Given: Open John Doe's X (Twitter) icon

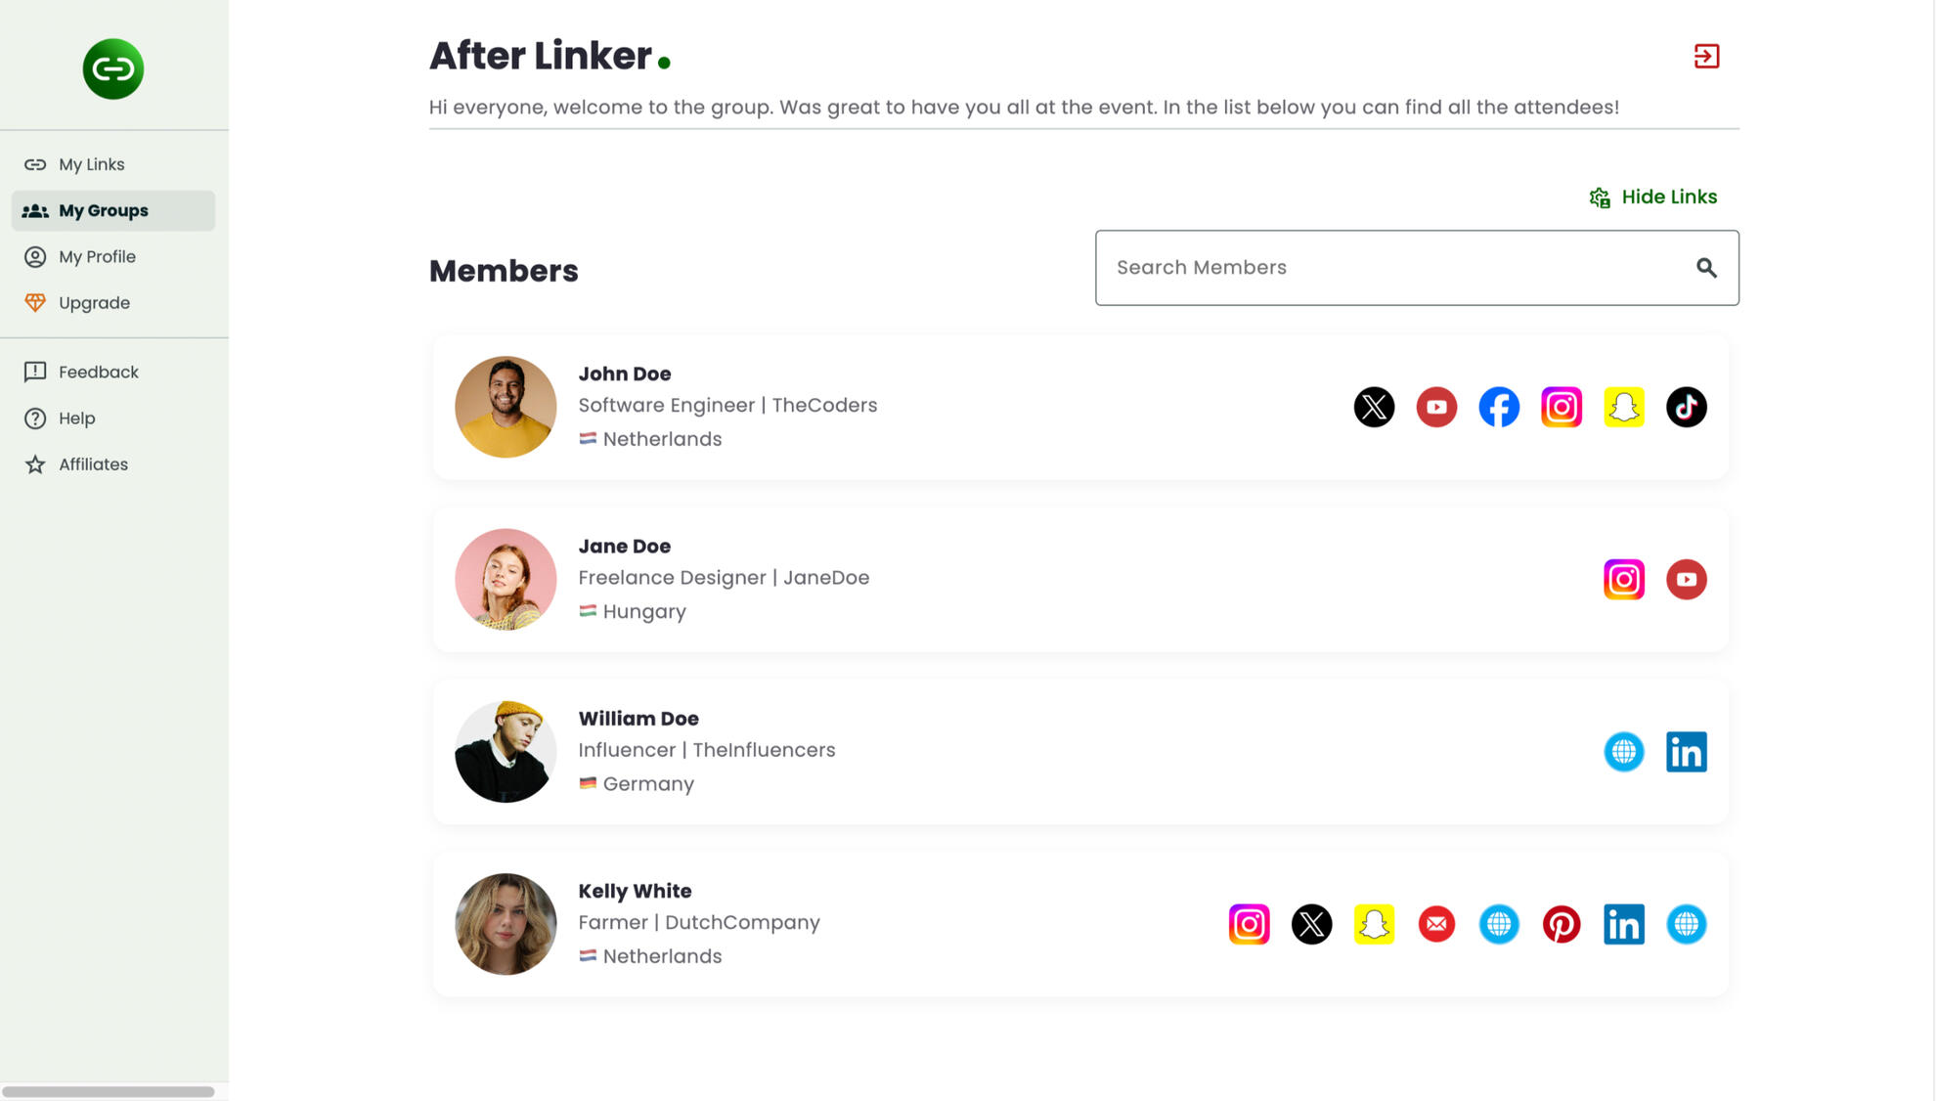Looking at the screenshot, I should pos(1374,407).
